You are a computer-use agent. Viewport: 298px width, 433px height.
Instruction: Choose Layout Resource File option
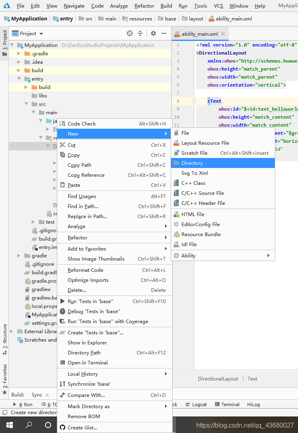click(223, 143)
